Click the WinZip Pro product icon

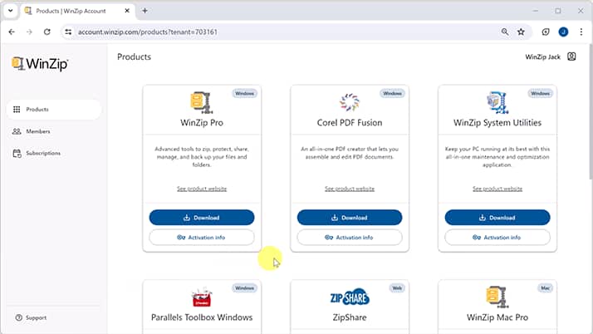201,101
